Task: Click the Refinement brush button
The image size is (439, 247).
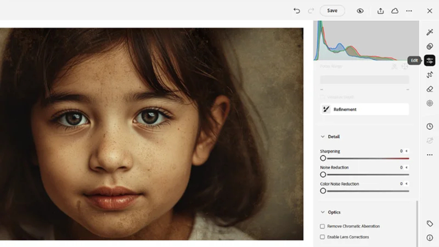Action: (x=364, y=109)
